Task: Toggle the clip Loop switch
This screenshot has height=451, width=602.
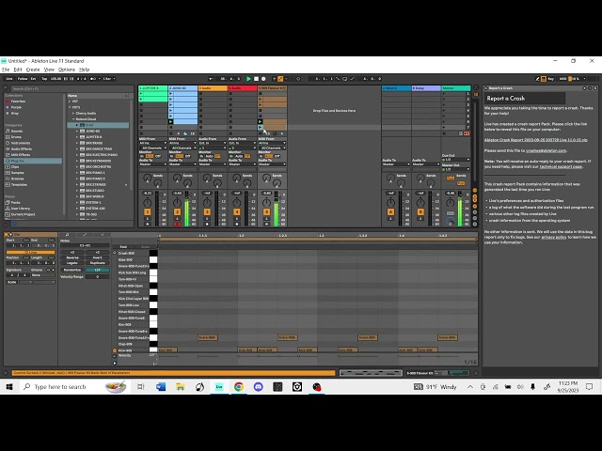Action: tap(30, 253)
